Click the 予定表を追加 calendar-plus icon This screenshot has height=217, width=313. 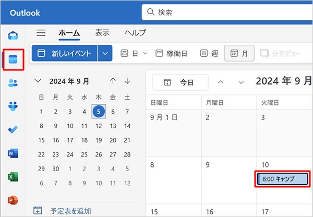tap(38, 210)
